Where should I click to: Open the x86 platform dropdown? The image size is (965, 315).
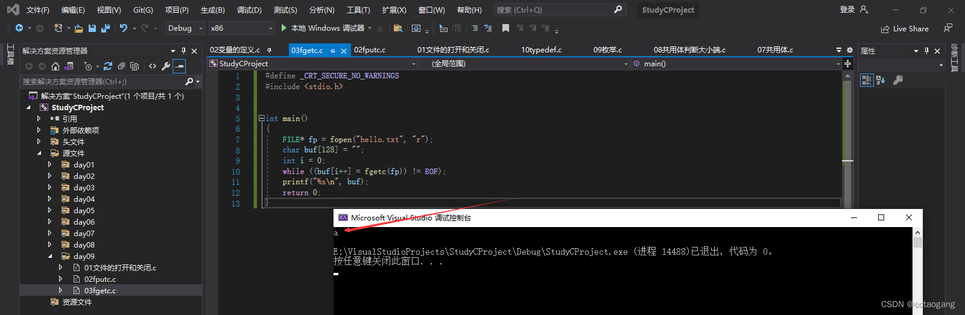coord(242,28)
